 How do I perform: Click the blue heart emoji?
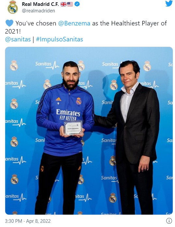(9, 23)
